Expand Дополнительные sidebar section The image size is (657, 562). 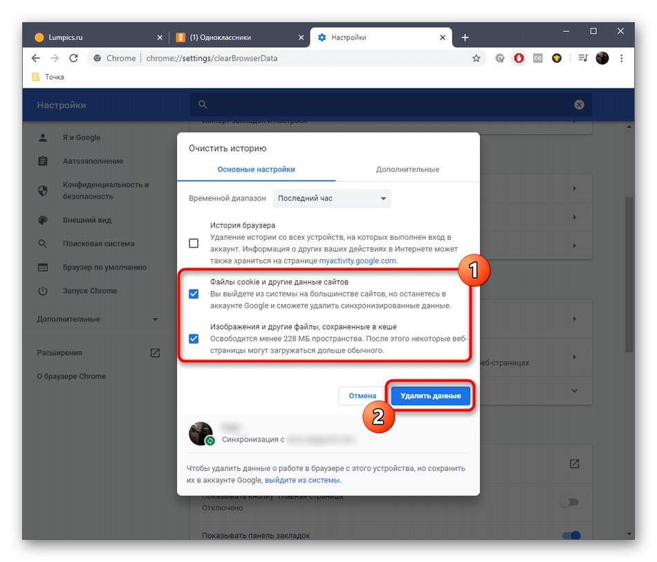98,319
